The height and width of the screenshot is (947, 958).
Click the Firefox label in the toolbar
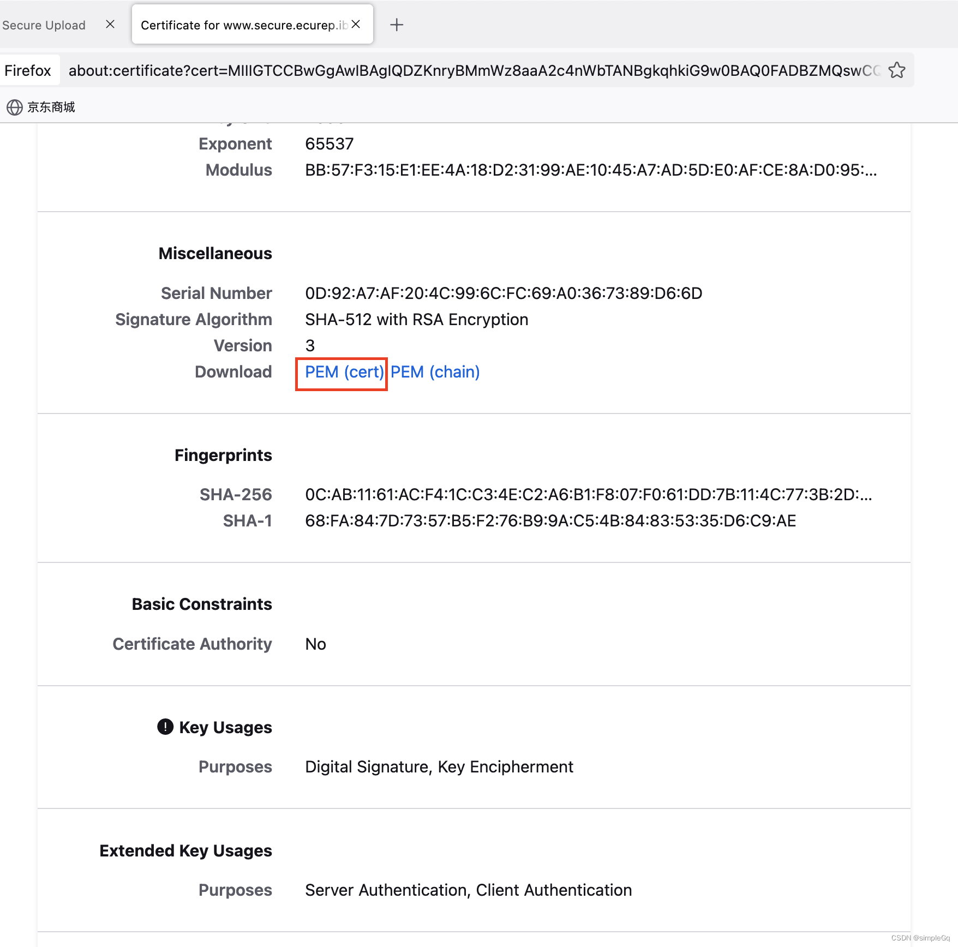click(x=28, y=70)
